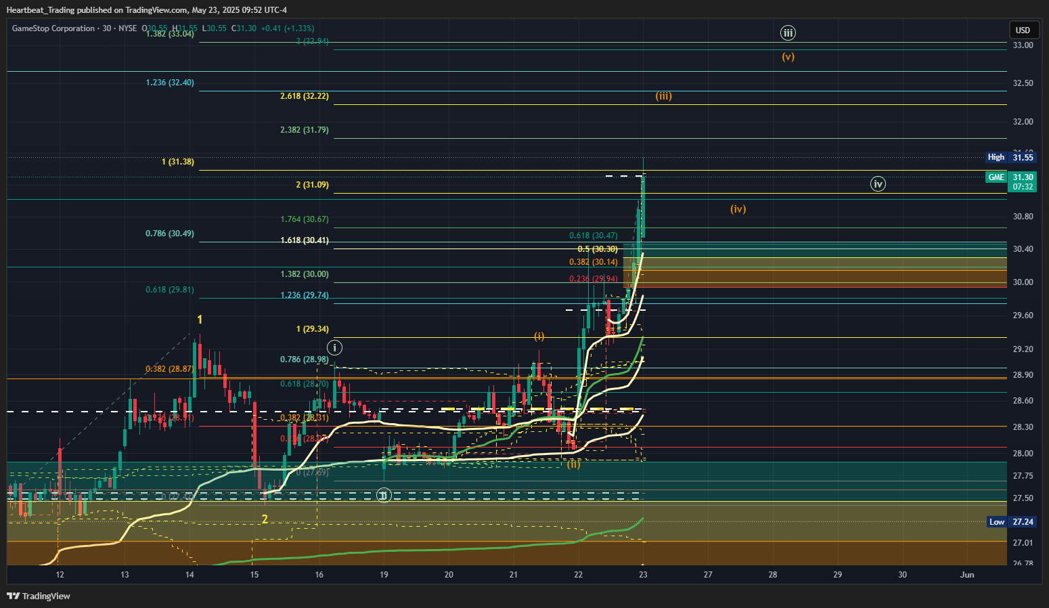This screenshot has height=608, width=1049.
Task: Click the GameStop Corporation symbol title
Action: click(x=53, y=28)
